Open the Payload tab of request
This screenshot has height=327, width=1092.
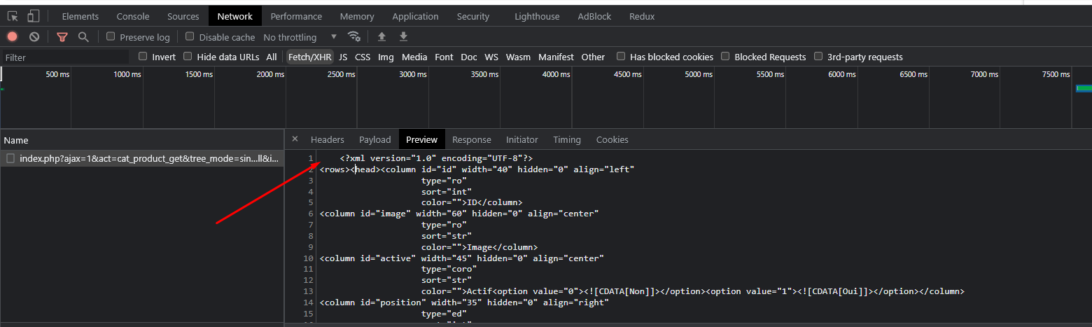[x=375, y=139]
